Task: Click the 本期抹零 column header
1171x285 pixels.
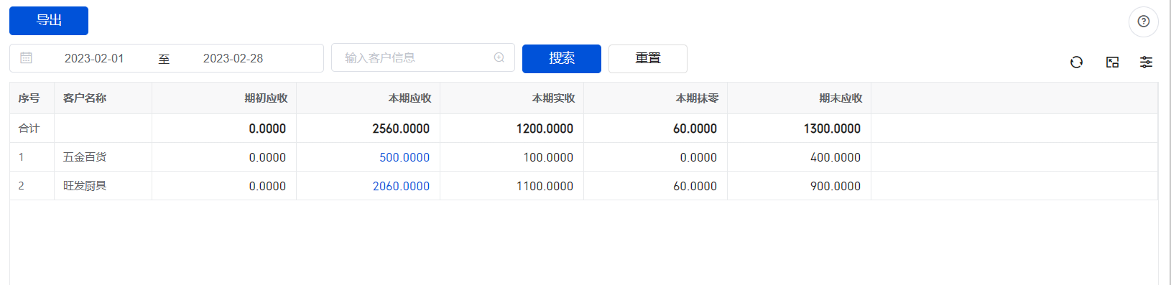Action: [697, 98]
